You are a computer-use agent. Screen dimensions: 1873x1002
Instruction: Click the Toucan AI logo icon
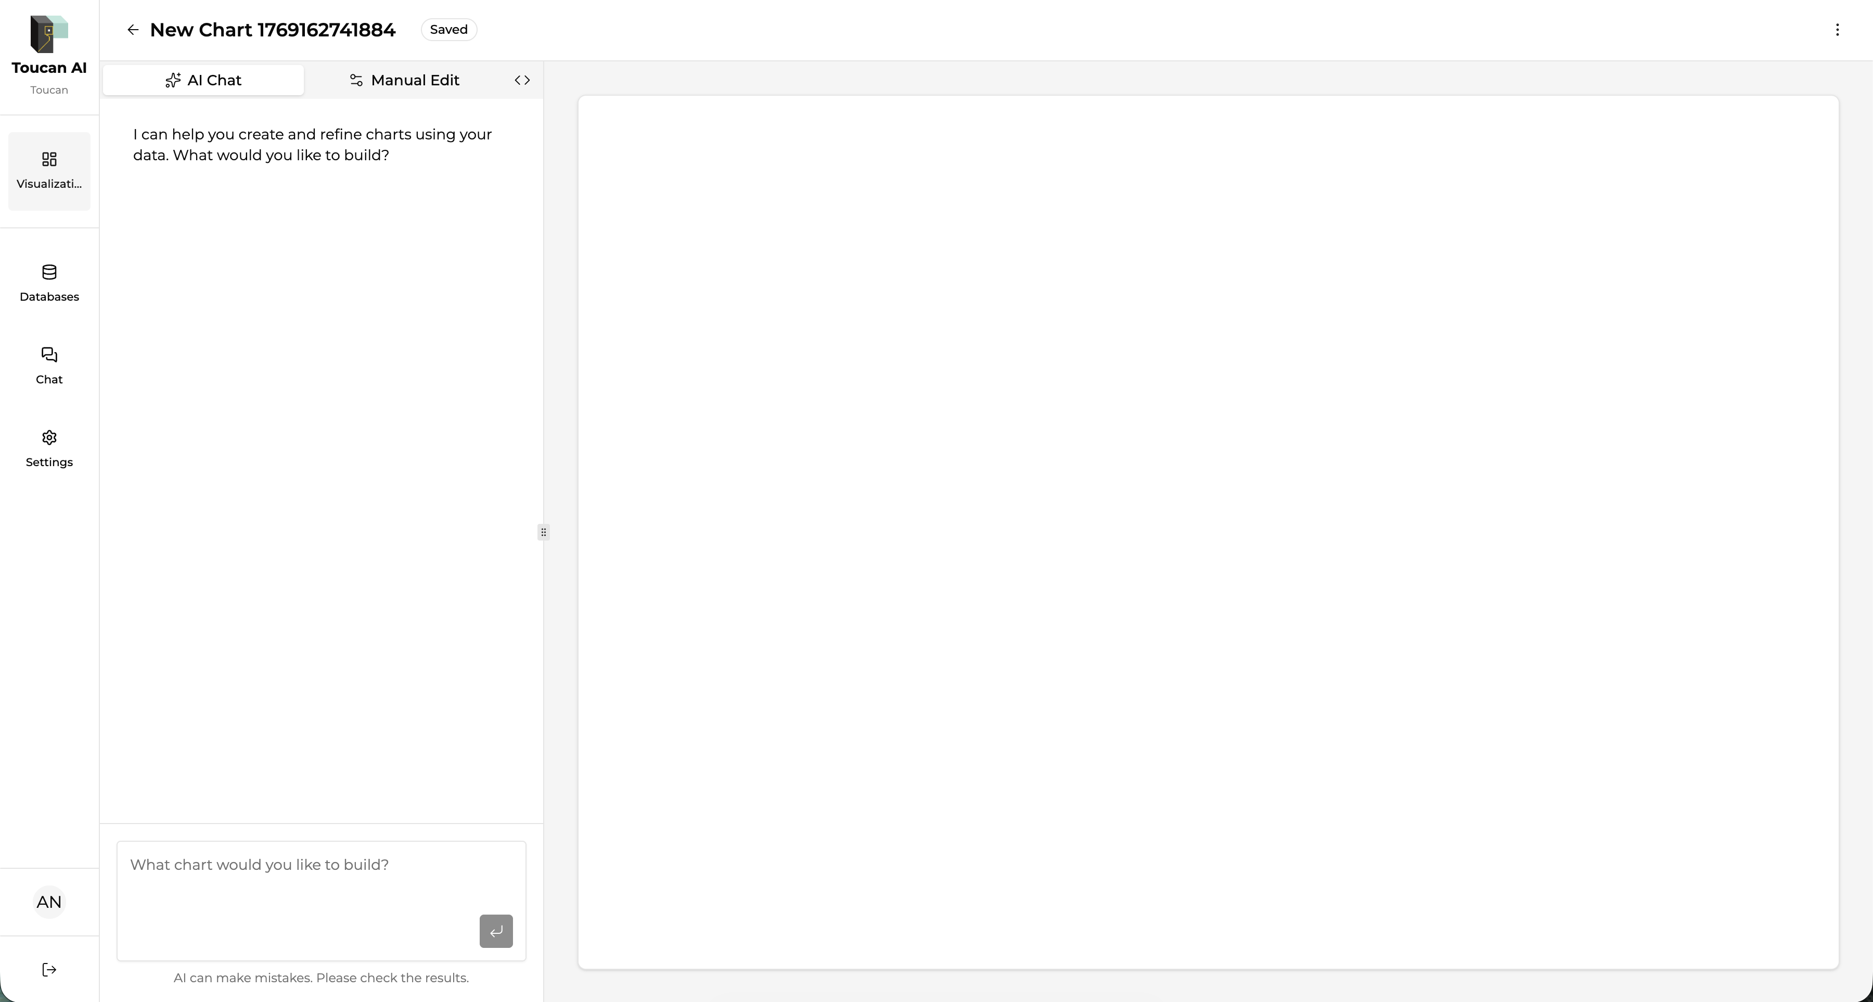pos(49,33)
